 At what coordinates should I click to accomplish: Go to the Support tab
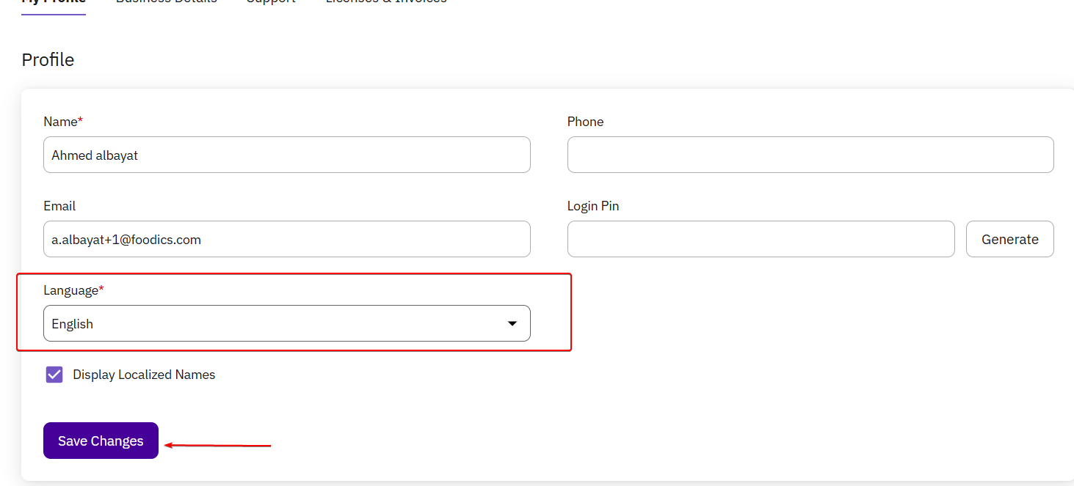pyautogui.click(x=271, y=2)
